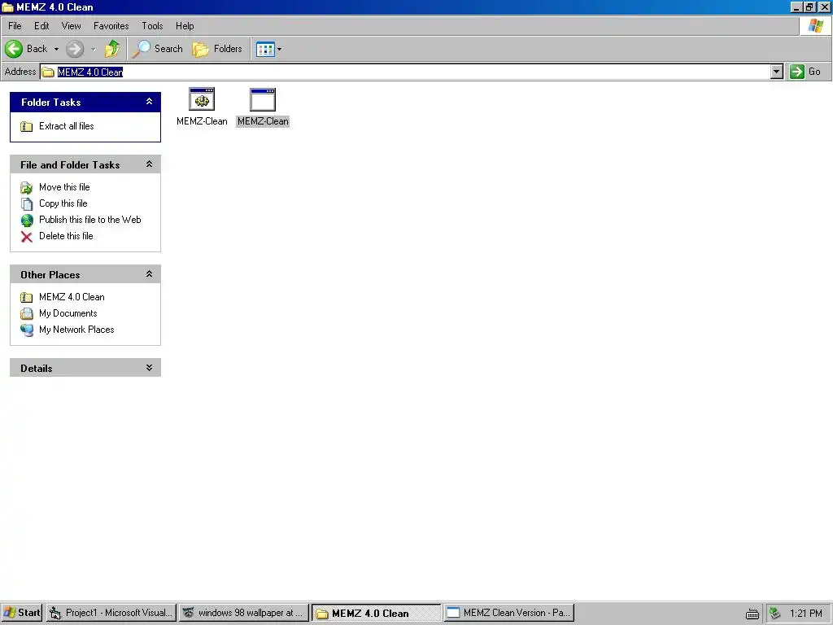Screen dimensions: 833x625
Task: Open the Help menu
Action: (185, 25)
